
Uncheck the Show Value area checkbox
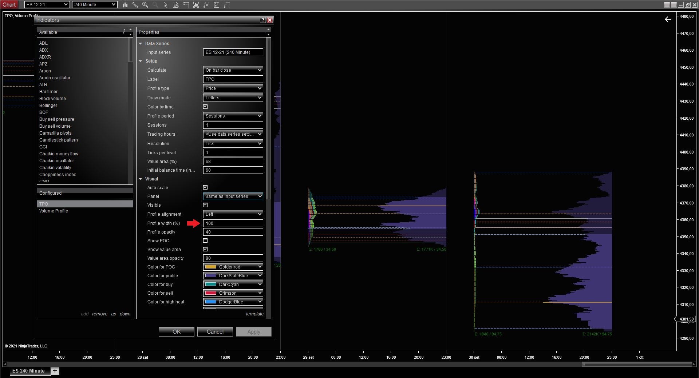pyautogui.click(x=205, y=249)
